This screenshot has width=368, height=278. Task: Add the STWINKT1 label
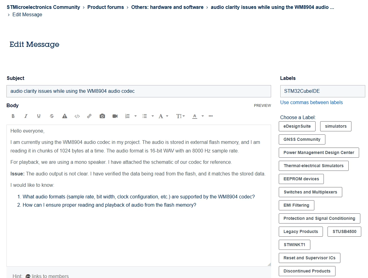pyautogui.click(x=295, y=245)
